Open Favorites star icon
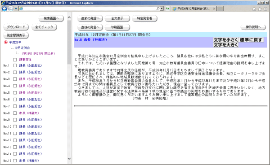Image resolution: width=270 pixels, height=165 pixels. pos(260,9)
